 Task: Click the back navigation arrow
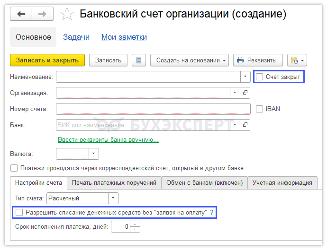click(x=21, y=14)
